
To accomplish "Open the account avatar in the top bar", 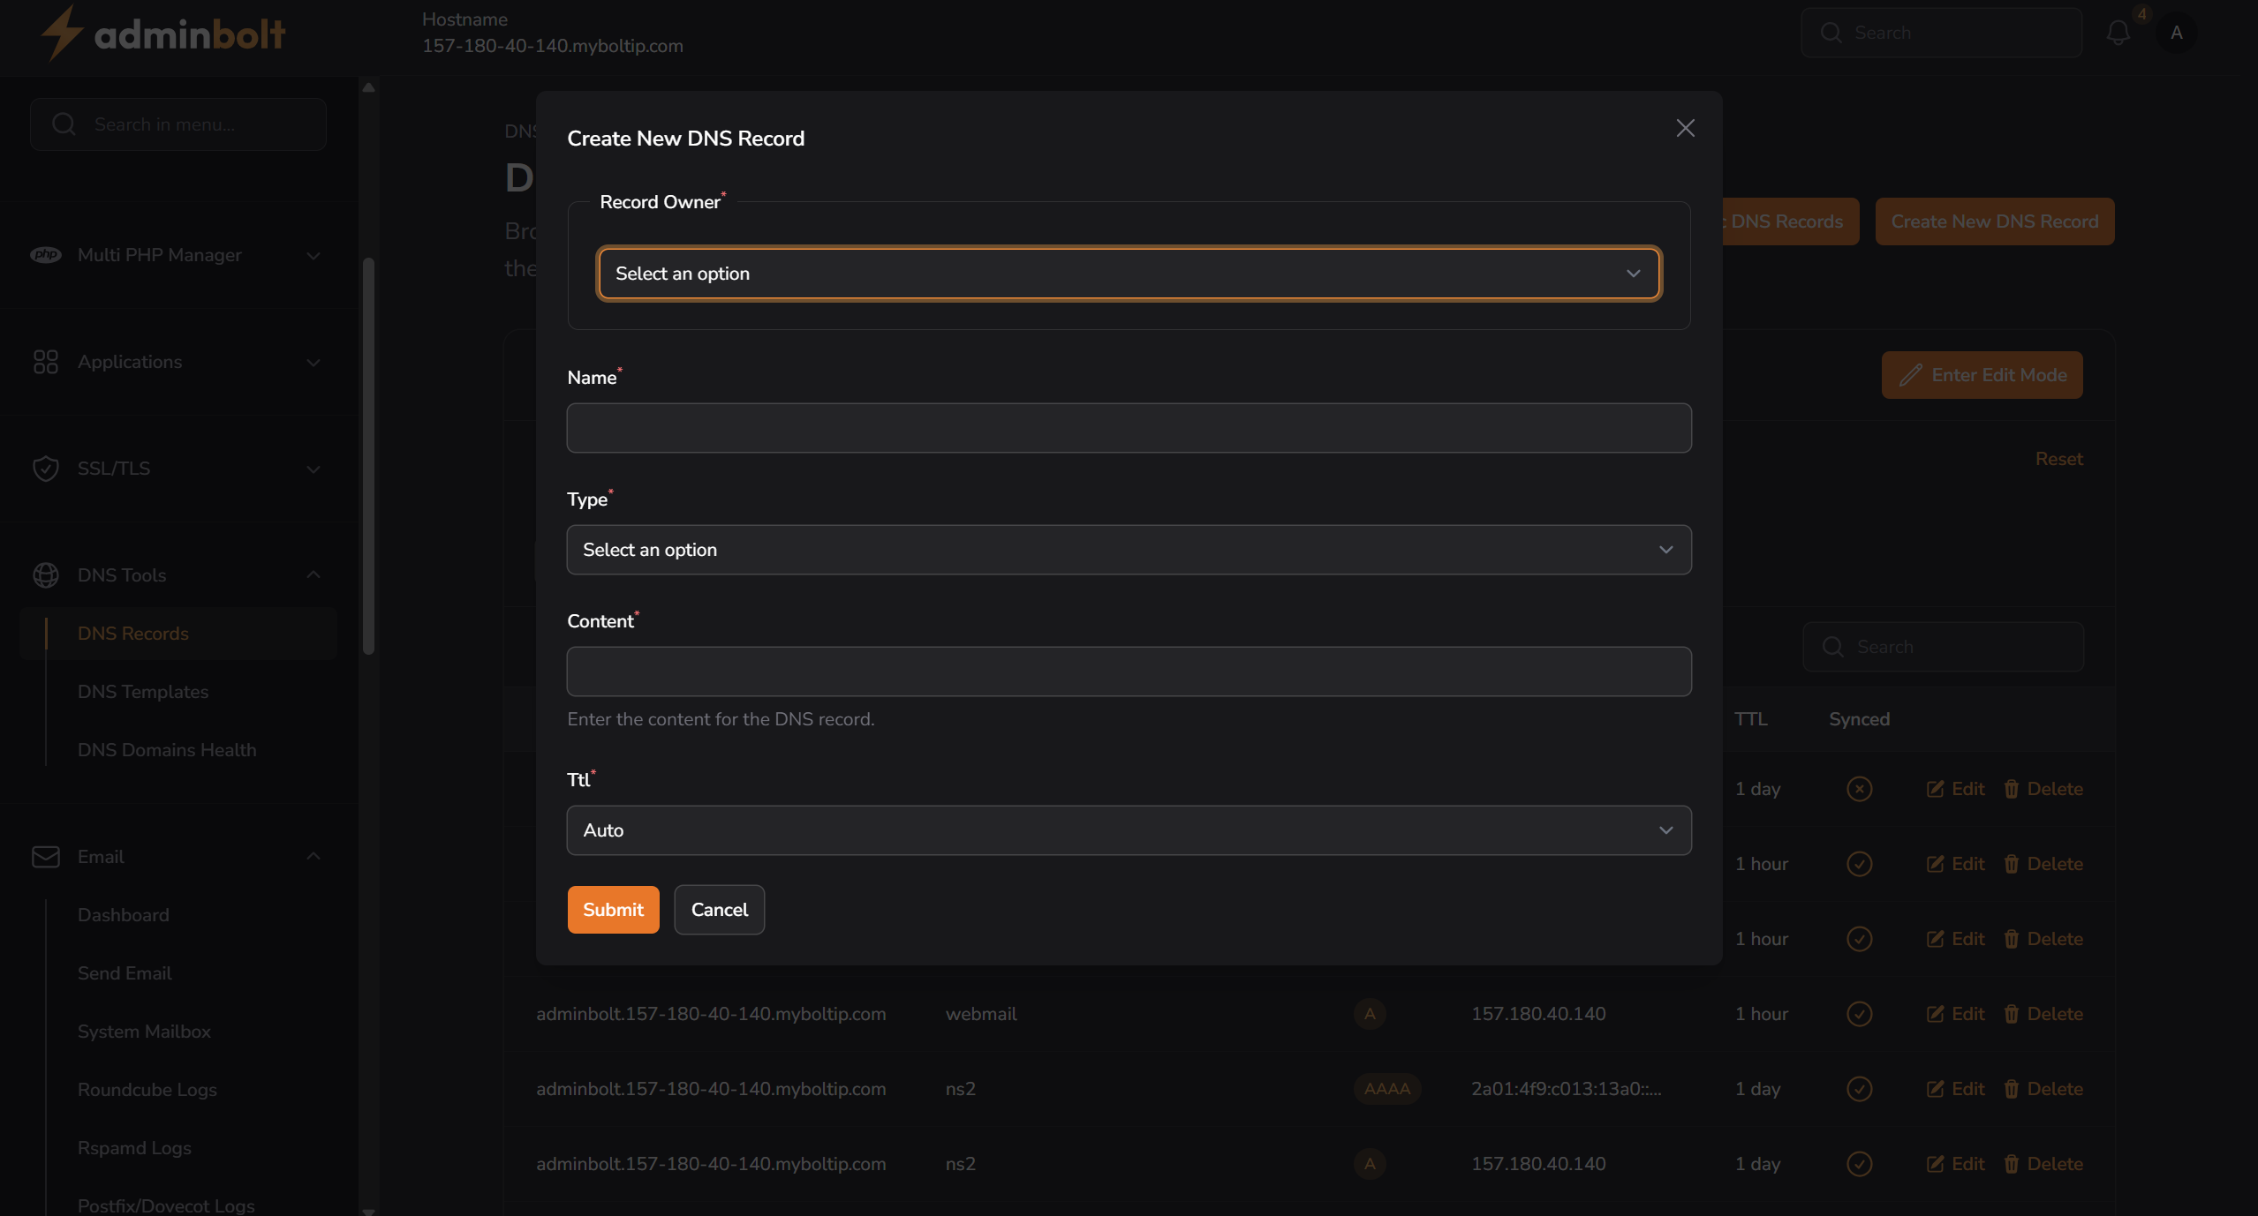I will click(x=2177, y=32).
